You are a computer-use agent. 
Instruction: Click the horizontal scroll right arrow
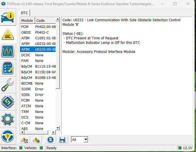click(x=53, y=132)
